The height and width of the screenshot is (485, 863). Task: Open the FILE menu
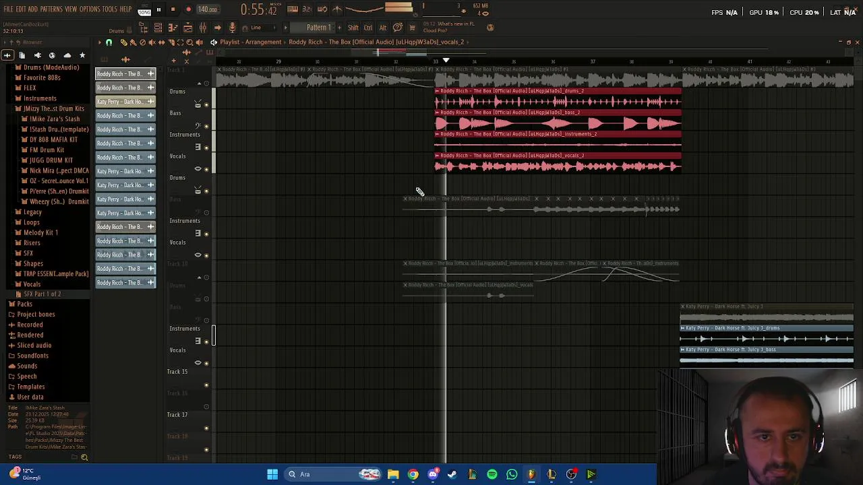9,9
